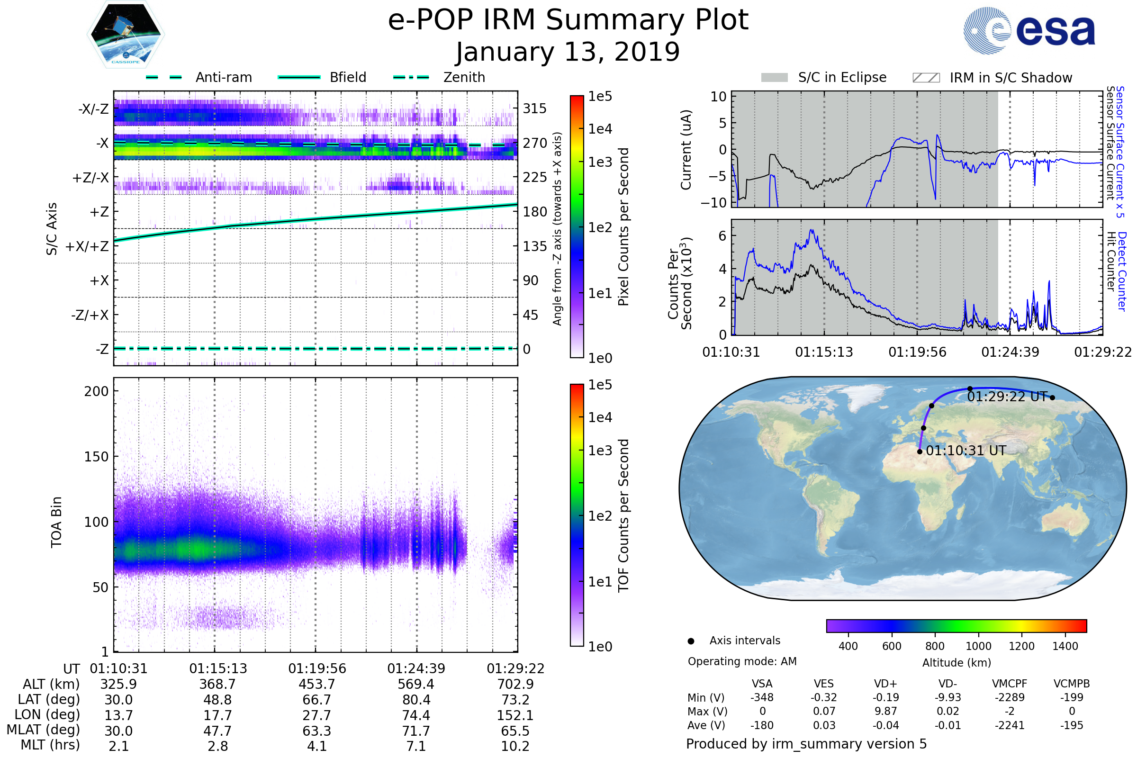The image size is (1137, 758).
Task: Click the S/C in Eclipse gray legend patch
Action: tap(774, 78)
